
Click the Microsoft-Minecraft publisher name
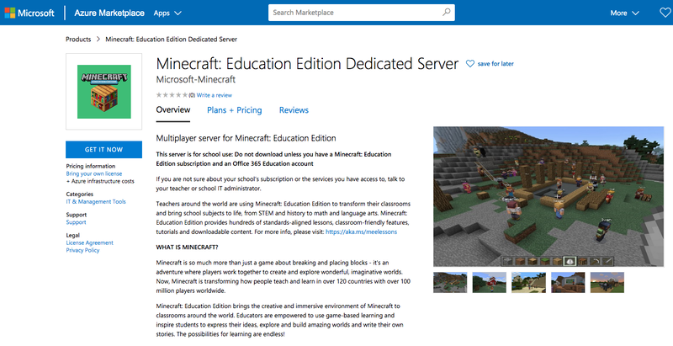(196, 79)
